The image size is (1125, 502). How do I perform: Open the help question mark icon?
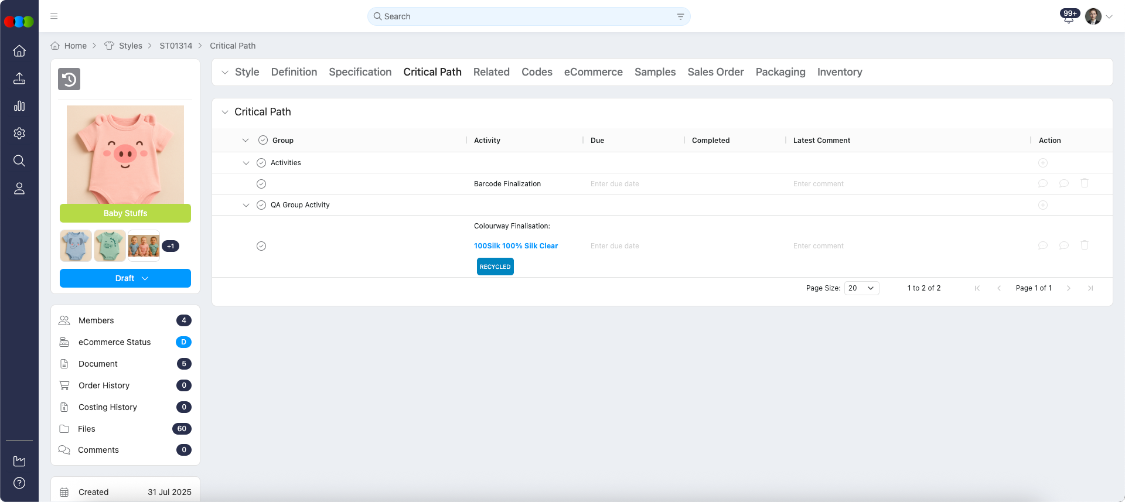pyautogui.click(x=19, y=483)
